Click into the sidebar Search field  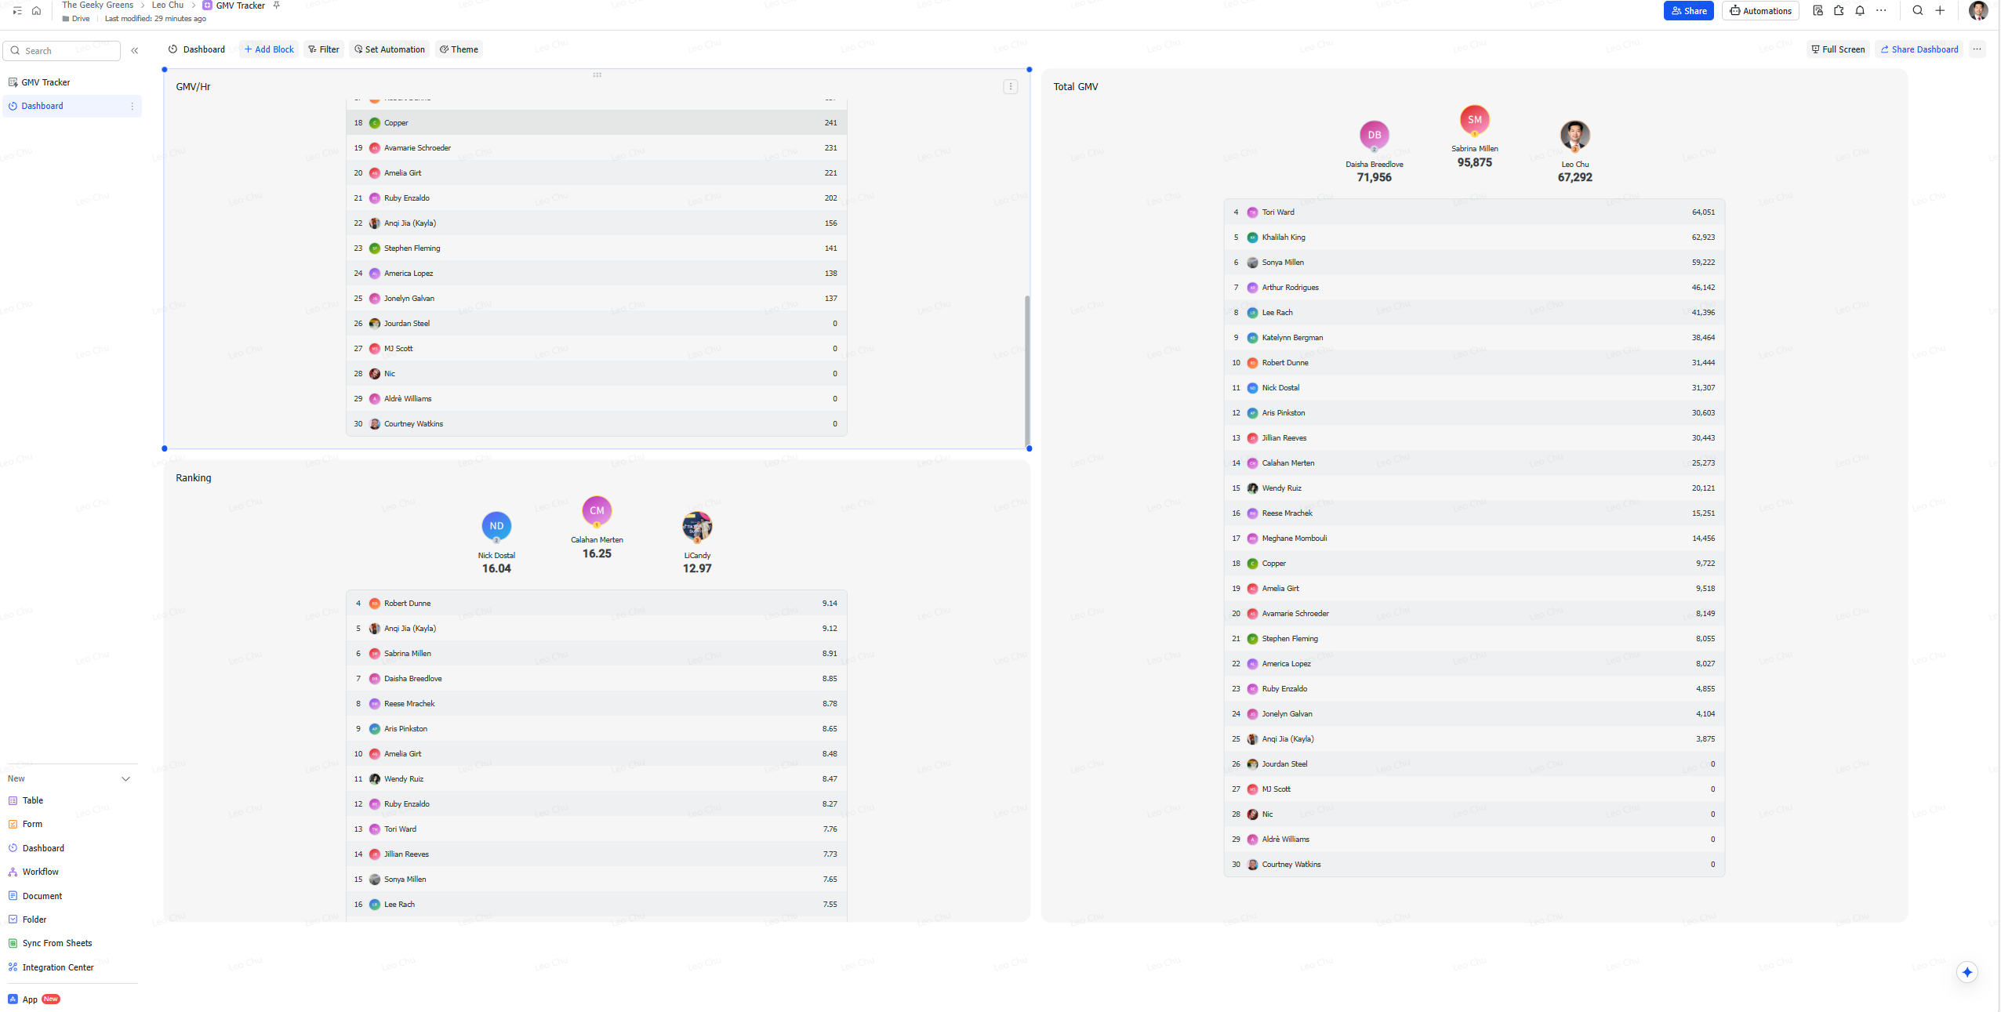tap(67, 51)
